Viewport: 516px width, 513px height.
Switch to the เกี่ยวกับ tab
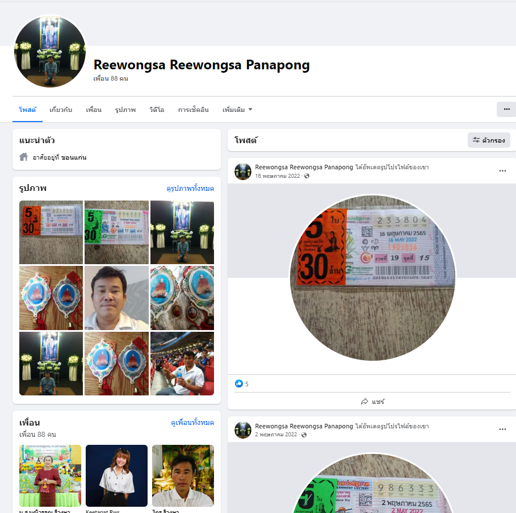61,110
